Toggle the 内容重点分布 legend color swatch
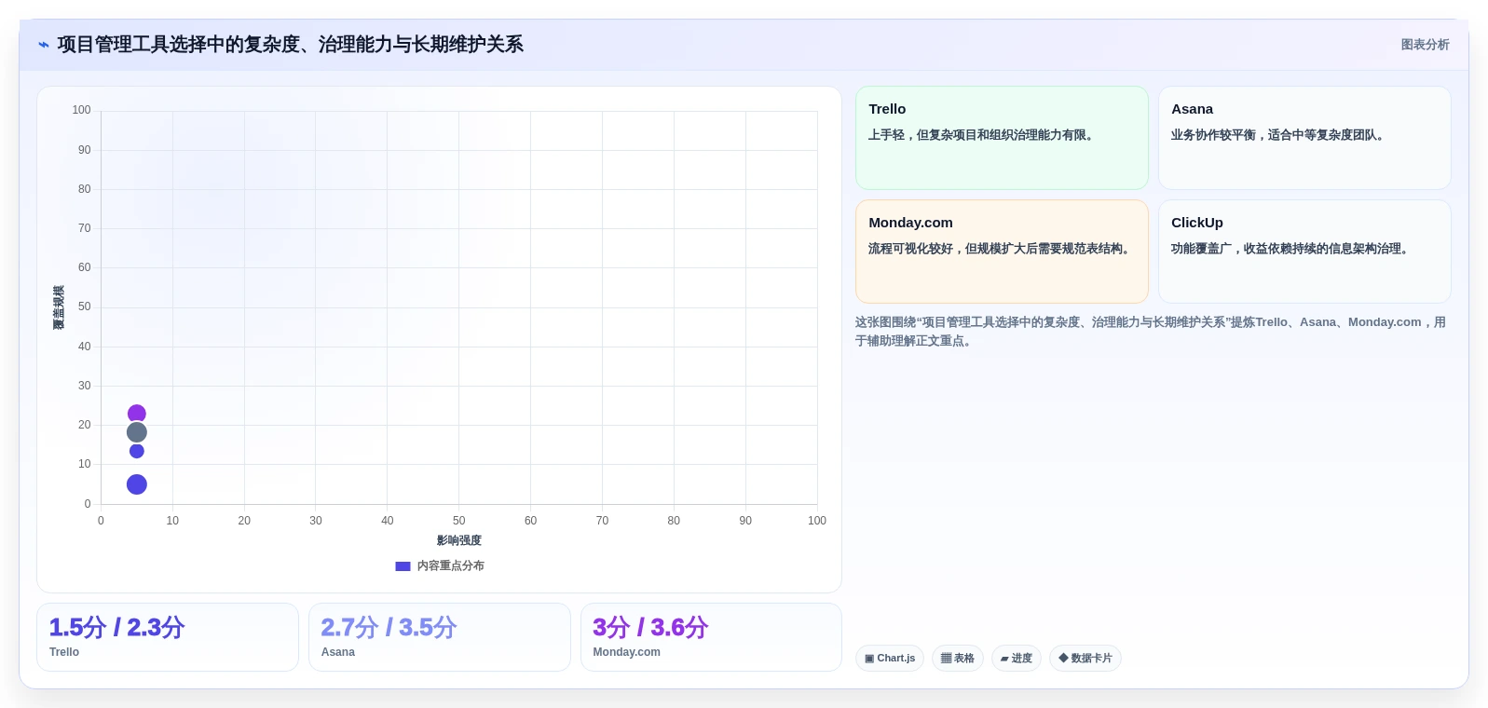The height and width of the screenshot is (708, 1488). [x=403, y=565]
